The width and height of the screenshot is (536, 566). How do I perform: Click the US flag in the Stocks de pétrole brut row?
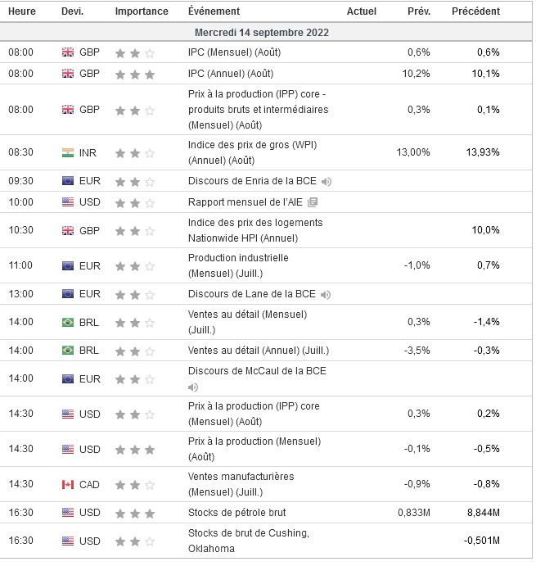[x=68, y=513]
